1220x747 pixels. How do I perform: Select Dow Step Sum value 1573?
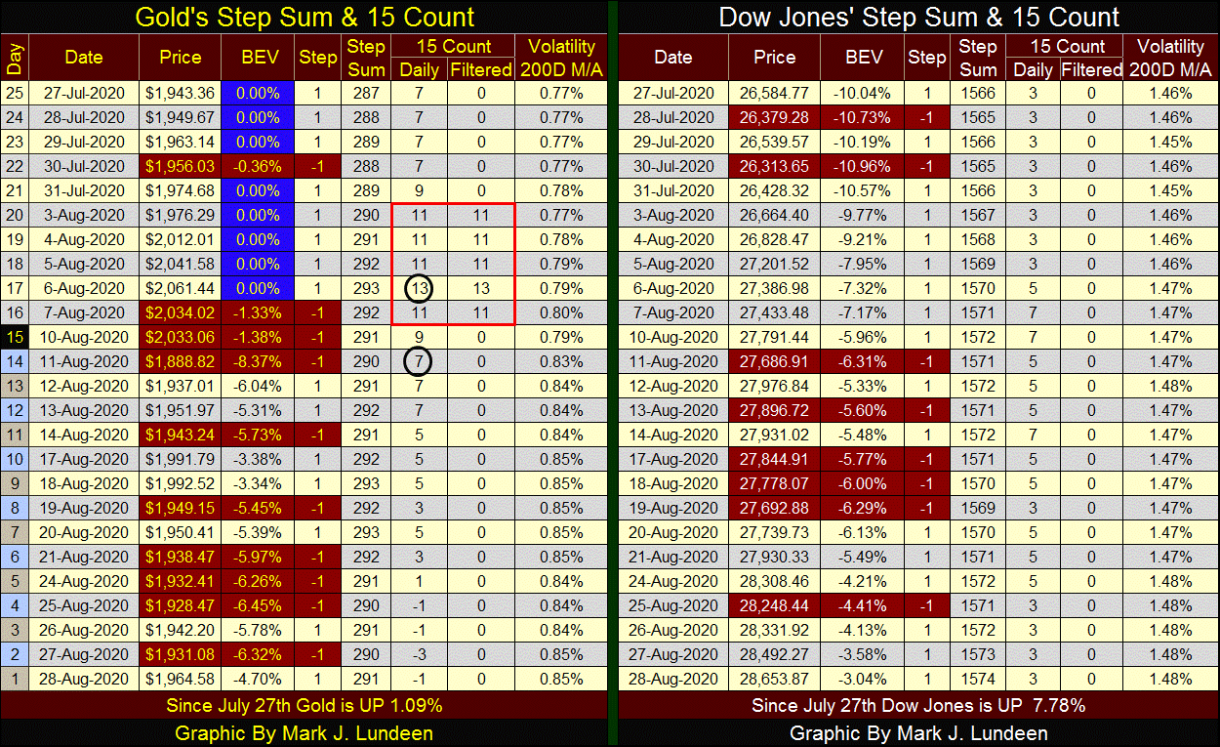pyautogui.click(x=977, y=655)
